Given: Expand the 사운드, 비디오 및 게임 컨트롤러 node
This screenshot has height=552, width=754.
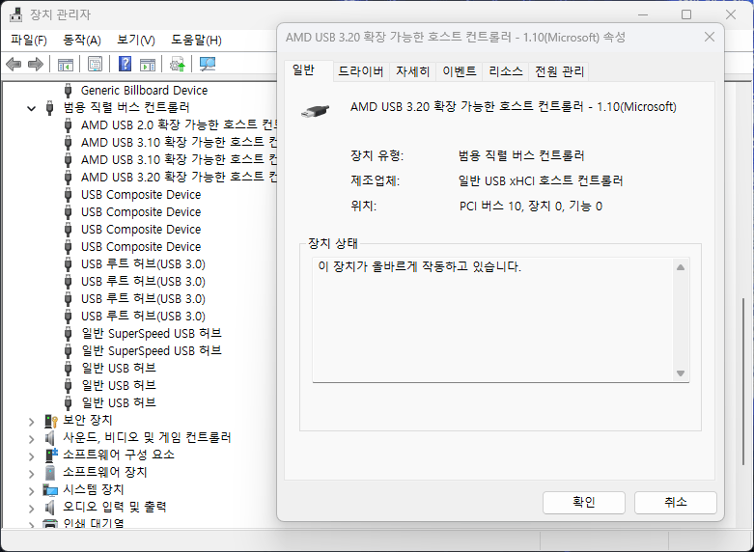Looking at the screenshot, I should click(32, 438).
